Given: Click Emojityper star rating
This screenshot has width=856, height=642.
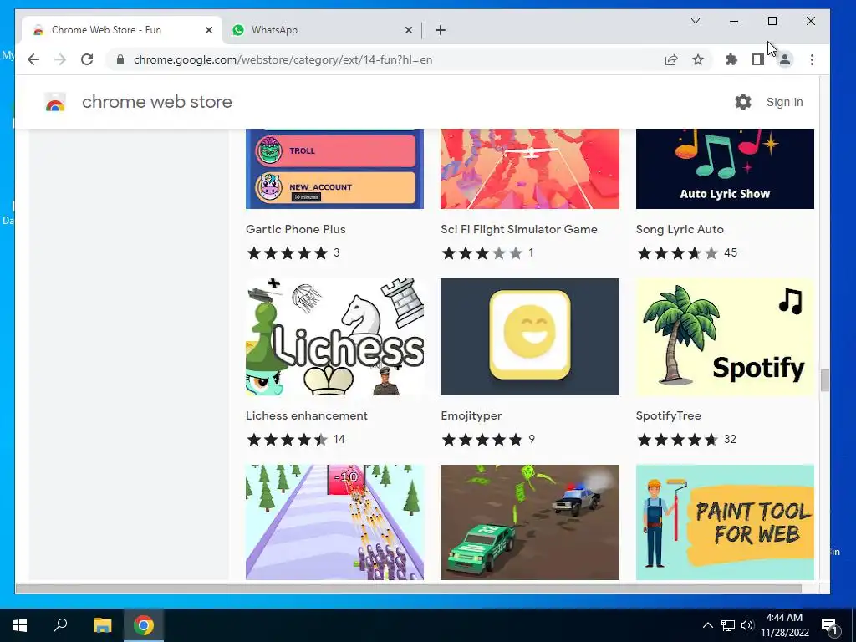Looking at the screenshot, I should tap(482, 440).
